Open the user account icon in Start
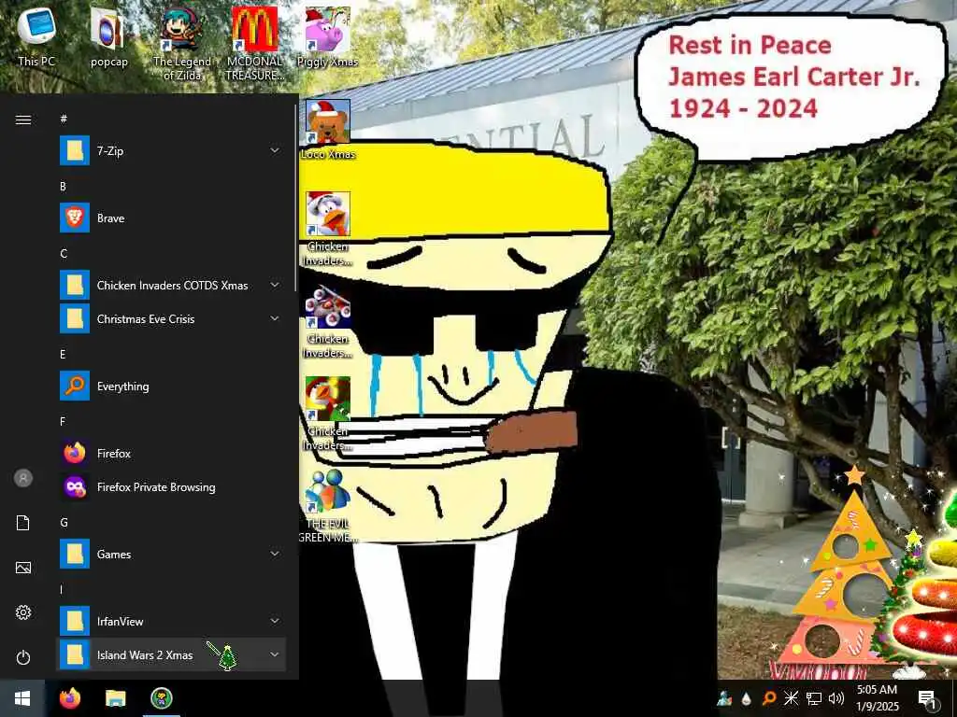 23,478
